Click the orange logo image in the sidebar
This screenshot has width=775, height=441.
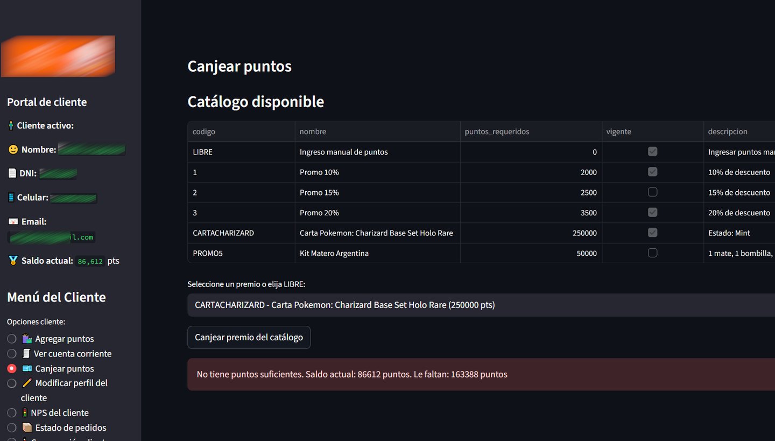[x=58, y=56]
